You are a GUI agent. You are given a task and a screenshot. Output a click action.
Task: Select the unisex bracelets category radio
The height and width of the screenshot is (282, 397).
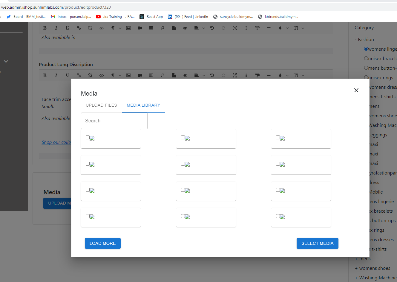point(366,58)
